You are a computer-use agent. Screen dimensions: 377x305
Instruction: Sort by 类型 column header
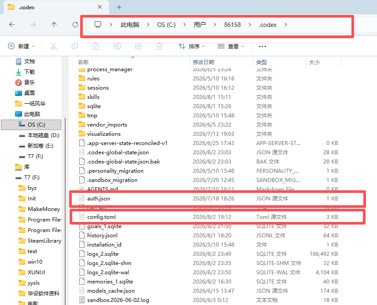click(x=261, y=62)
